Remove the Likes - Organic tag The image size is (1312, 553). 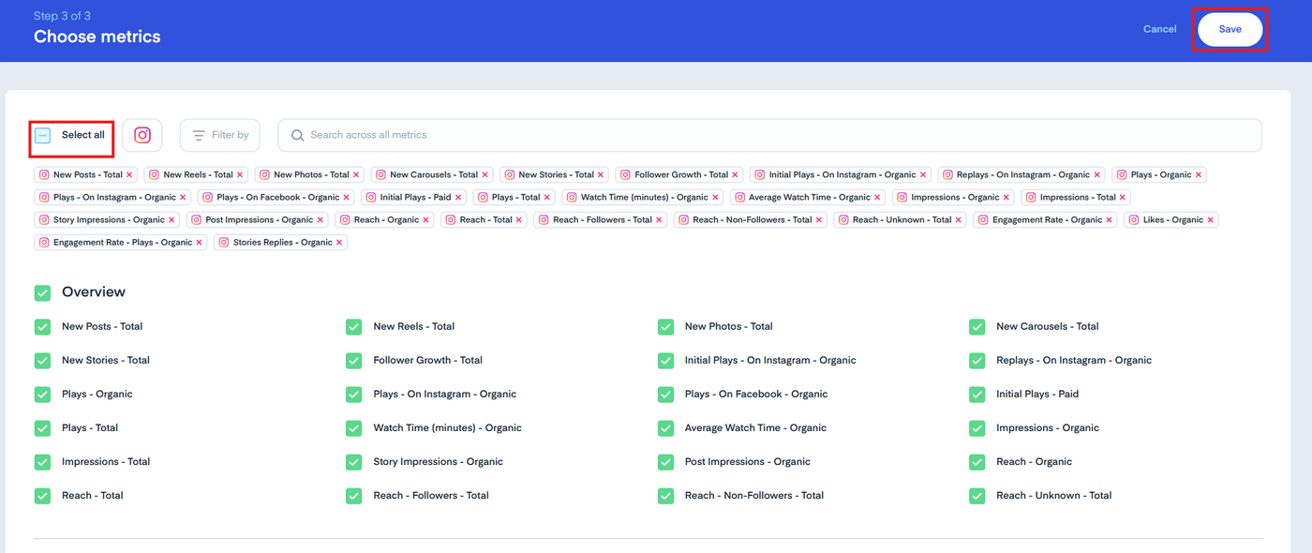(1211, 220)
